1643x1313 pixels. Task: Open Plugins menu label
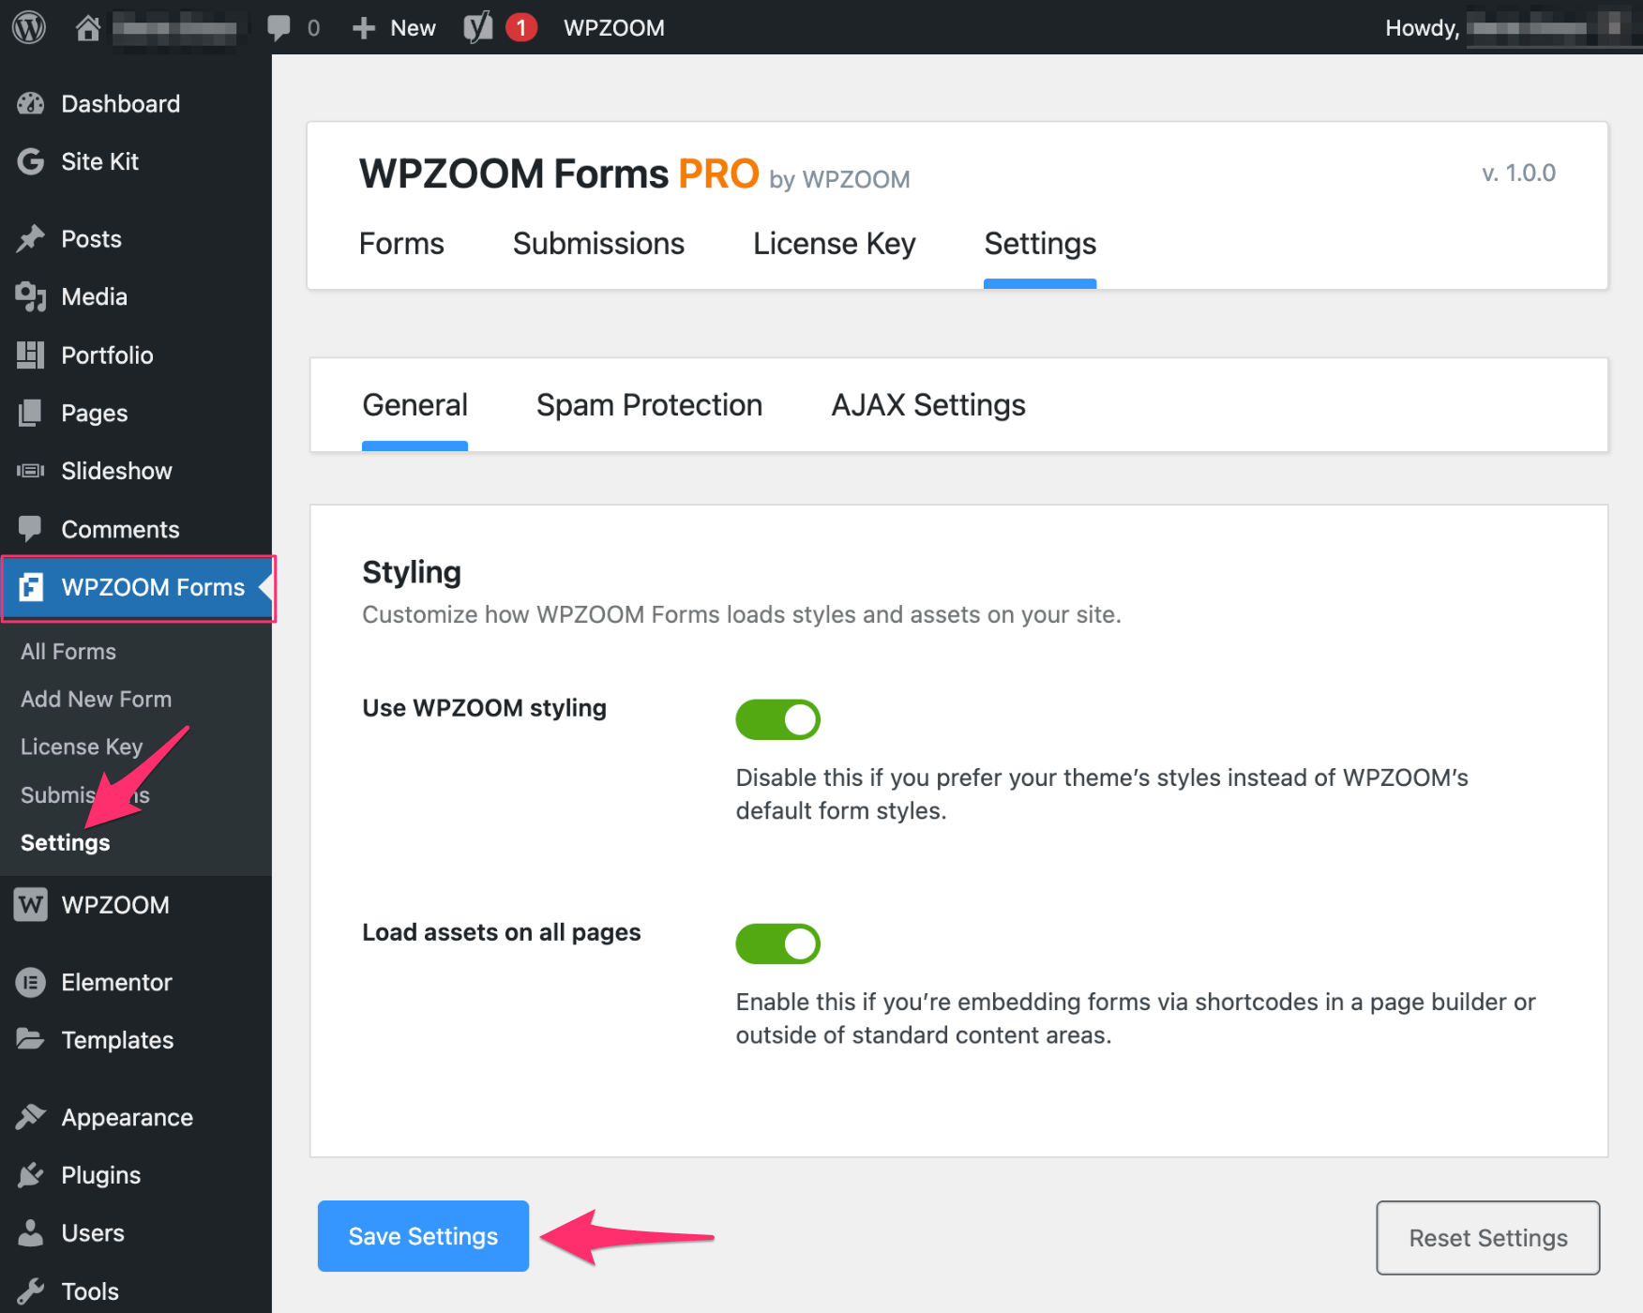100,1175
